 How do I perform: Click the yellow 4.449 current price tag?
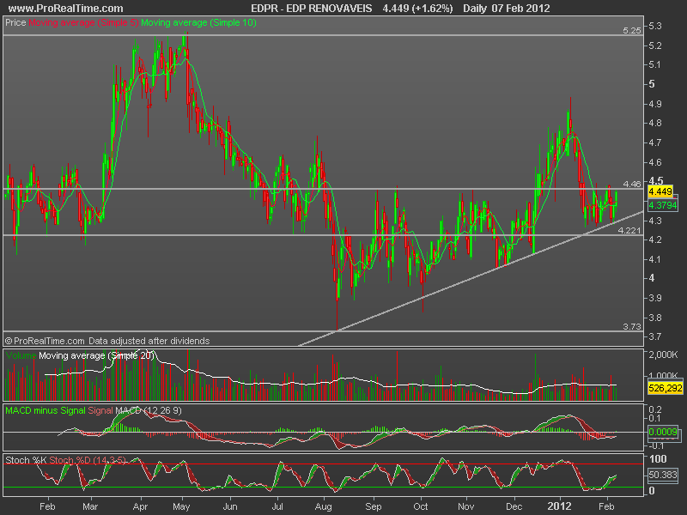660,191
